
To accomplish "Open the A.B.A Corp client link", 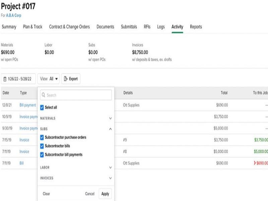I will click(x=13, y=15).
